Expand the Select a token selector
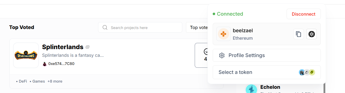 [x=267, y=72]
